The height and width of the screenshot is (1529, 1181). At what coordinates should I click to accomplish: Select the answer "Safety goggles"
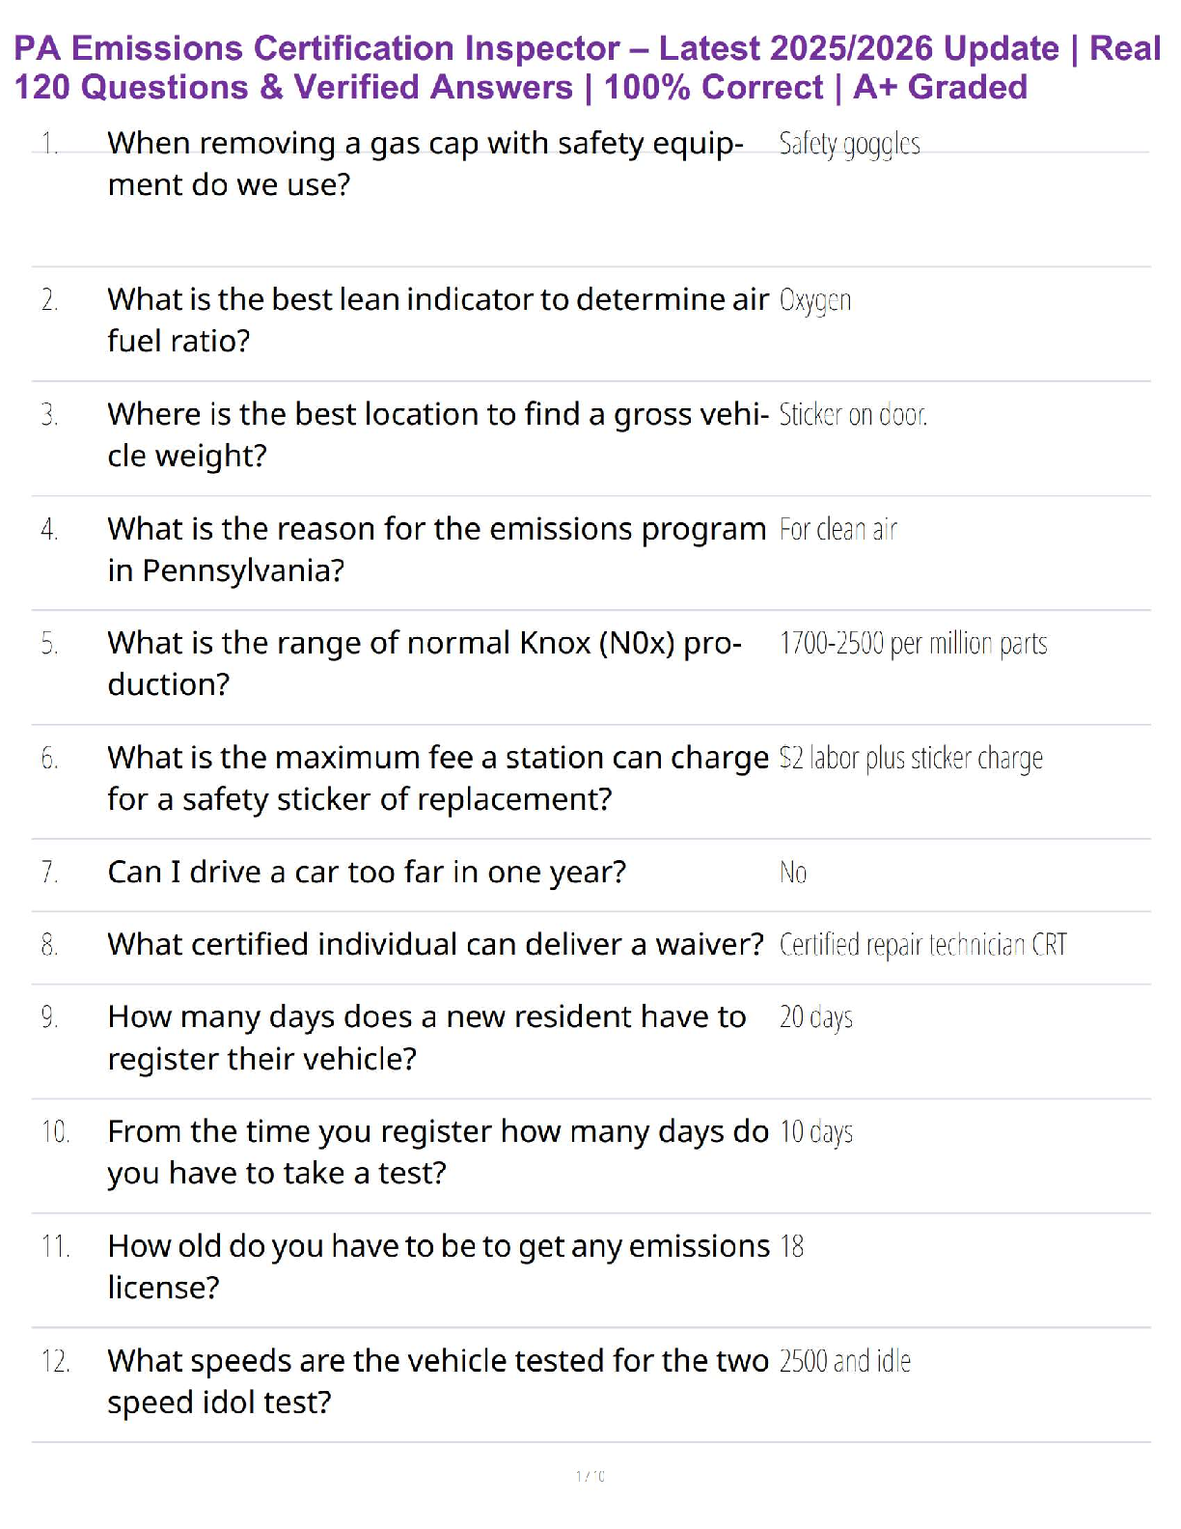849,144
